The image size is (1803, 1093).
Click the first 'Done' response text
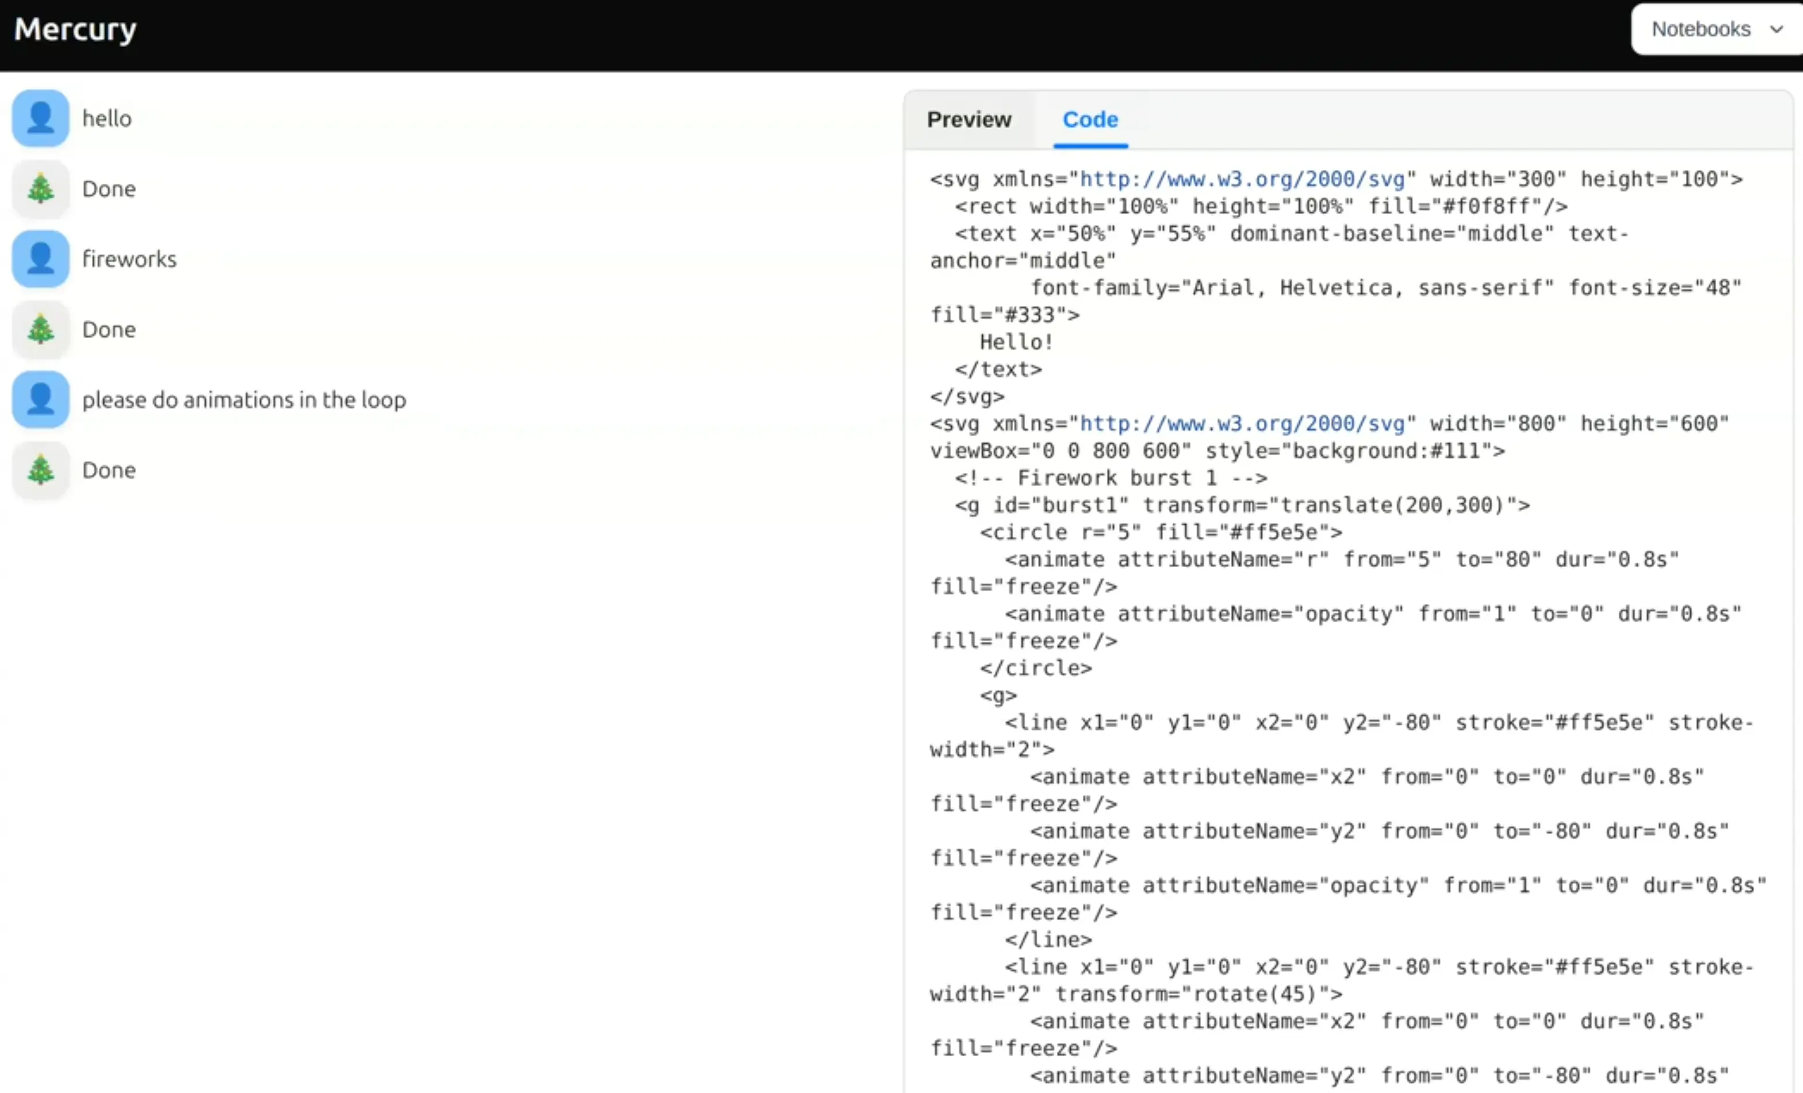pyautogui.click(x=109, y=189)
